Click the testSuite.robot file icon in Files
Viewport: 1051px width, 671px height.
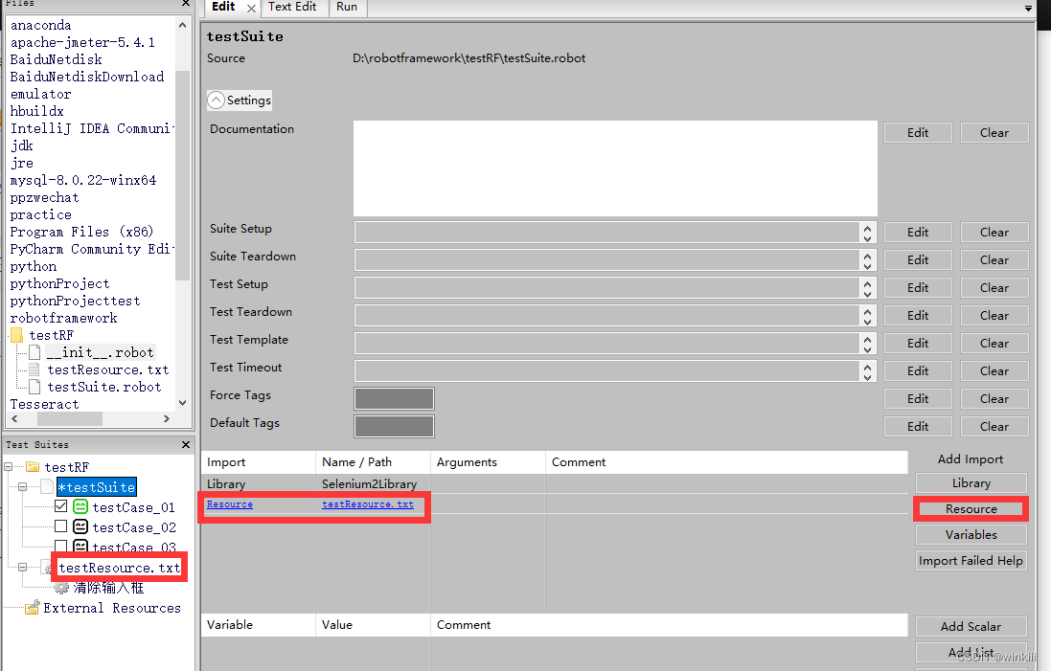coord(34,387)
